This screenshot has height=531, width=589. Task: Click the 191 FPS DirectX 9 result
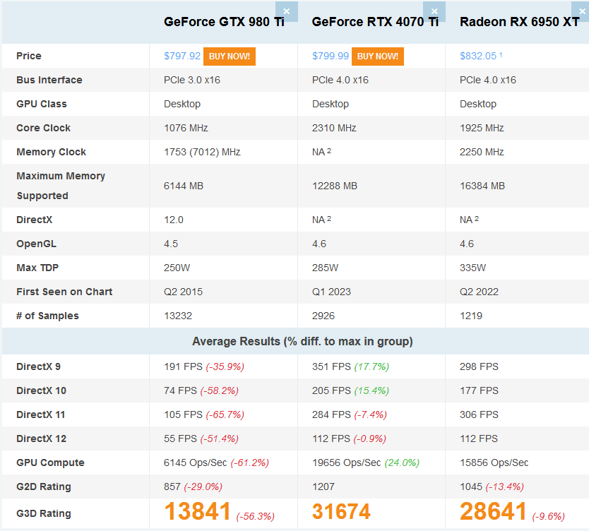[184, 366]
